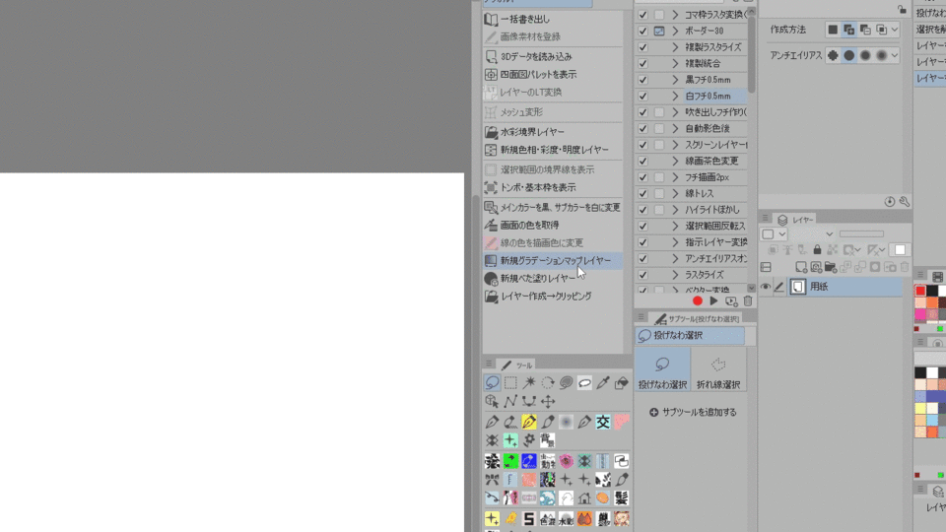
Task: Add a new auto action
Action: [x=731, y=301]
